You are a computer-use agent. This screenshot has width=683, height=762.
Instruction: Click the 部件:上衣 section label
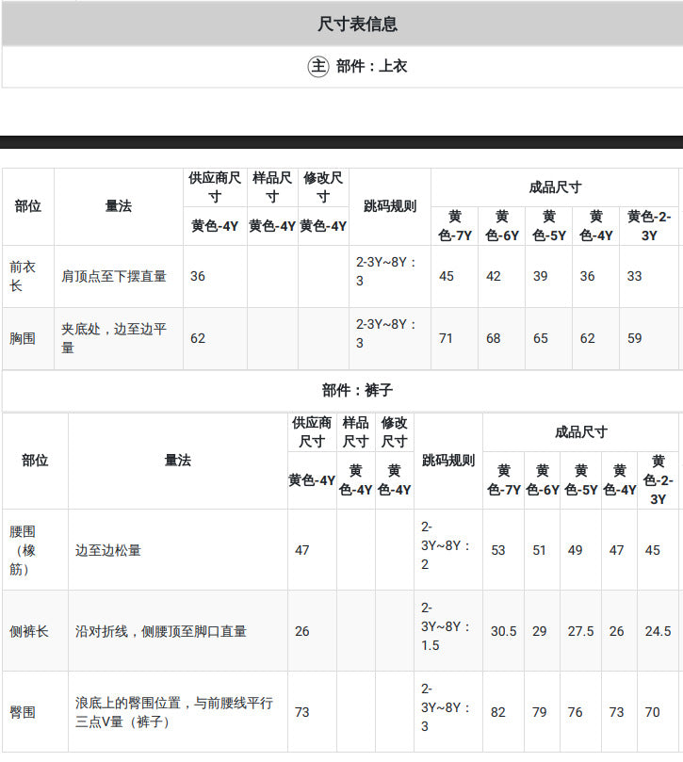click(371, 66)
